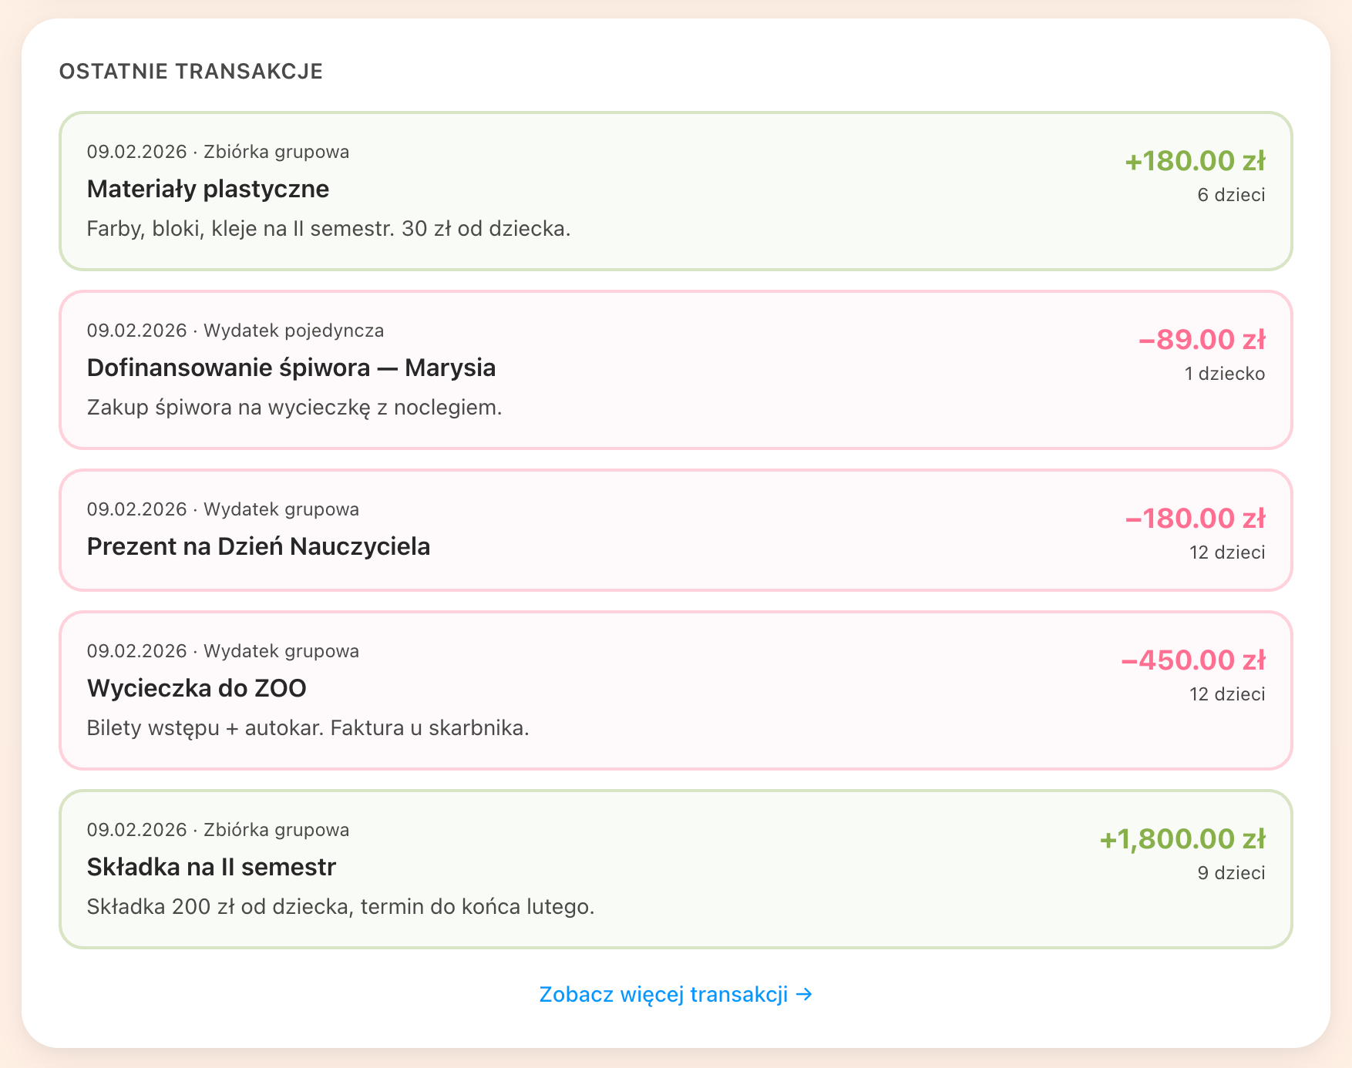Click the 'OSTATNIE TRANSAKCJE' section header

(x=191, y=71)
